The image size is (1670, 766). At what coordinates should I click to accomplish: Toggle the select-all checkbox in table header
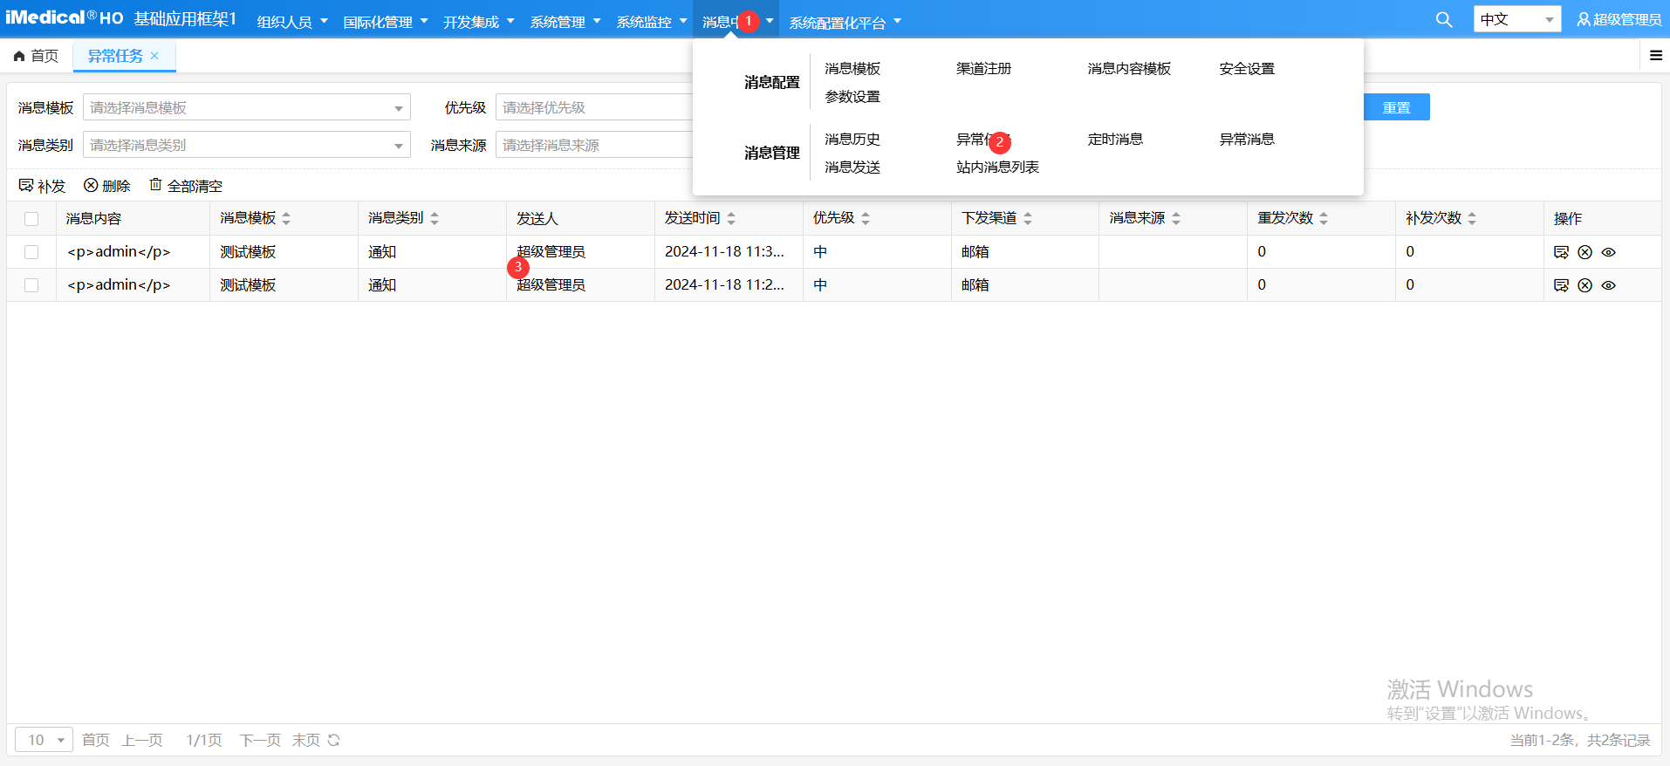coord(31,219)
